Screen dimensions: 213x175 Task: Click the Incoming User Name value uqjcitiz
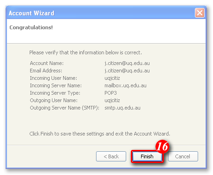point(112,78)
